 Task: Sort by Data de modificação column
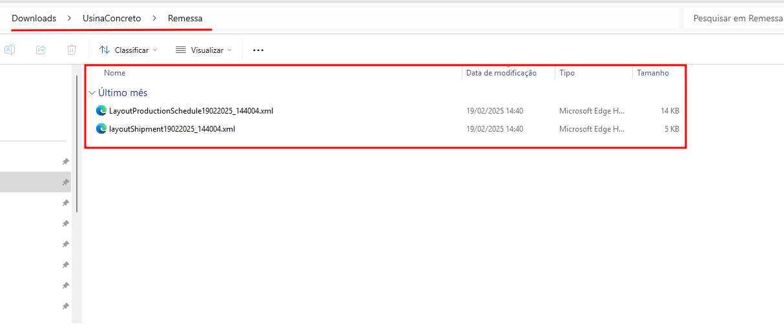coord(502,73)
